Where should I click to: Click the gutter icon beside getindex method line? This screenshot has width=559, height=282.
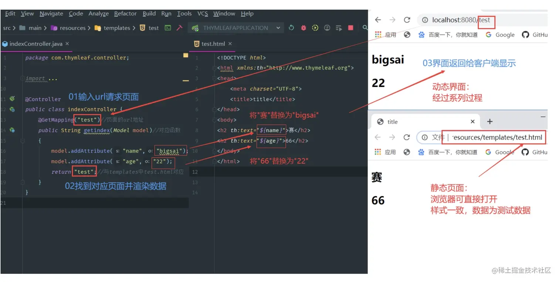pos(12,130)
